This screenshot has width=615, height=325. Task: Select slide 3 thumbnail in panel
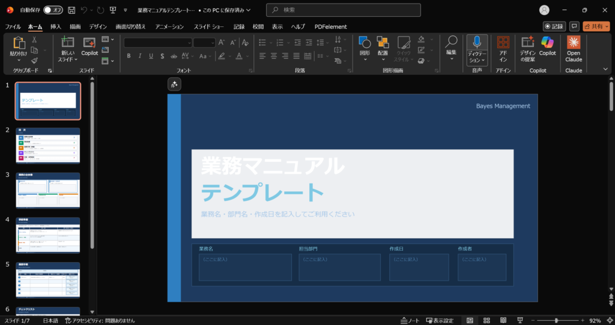coord(47,190)
